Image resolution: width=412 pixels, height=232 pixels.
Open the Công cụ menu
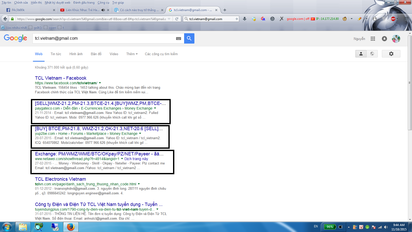tap(103, 3)
